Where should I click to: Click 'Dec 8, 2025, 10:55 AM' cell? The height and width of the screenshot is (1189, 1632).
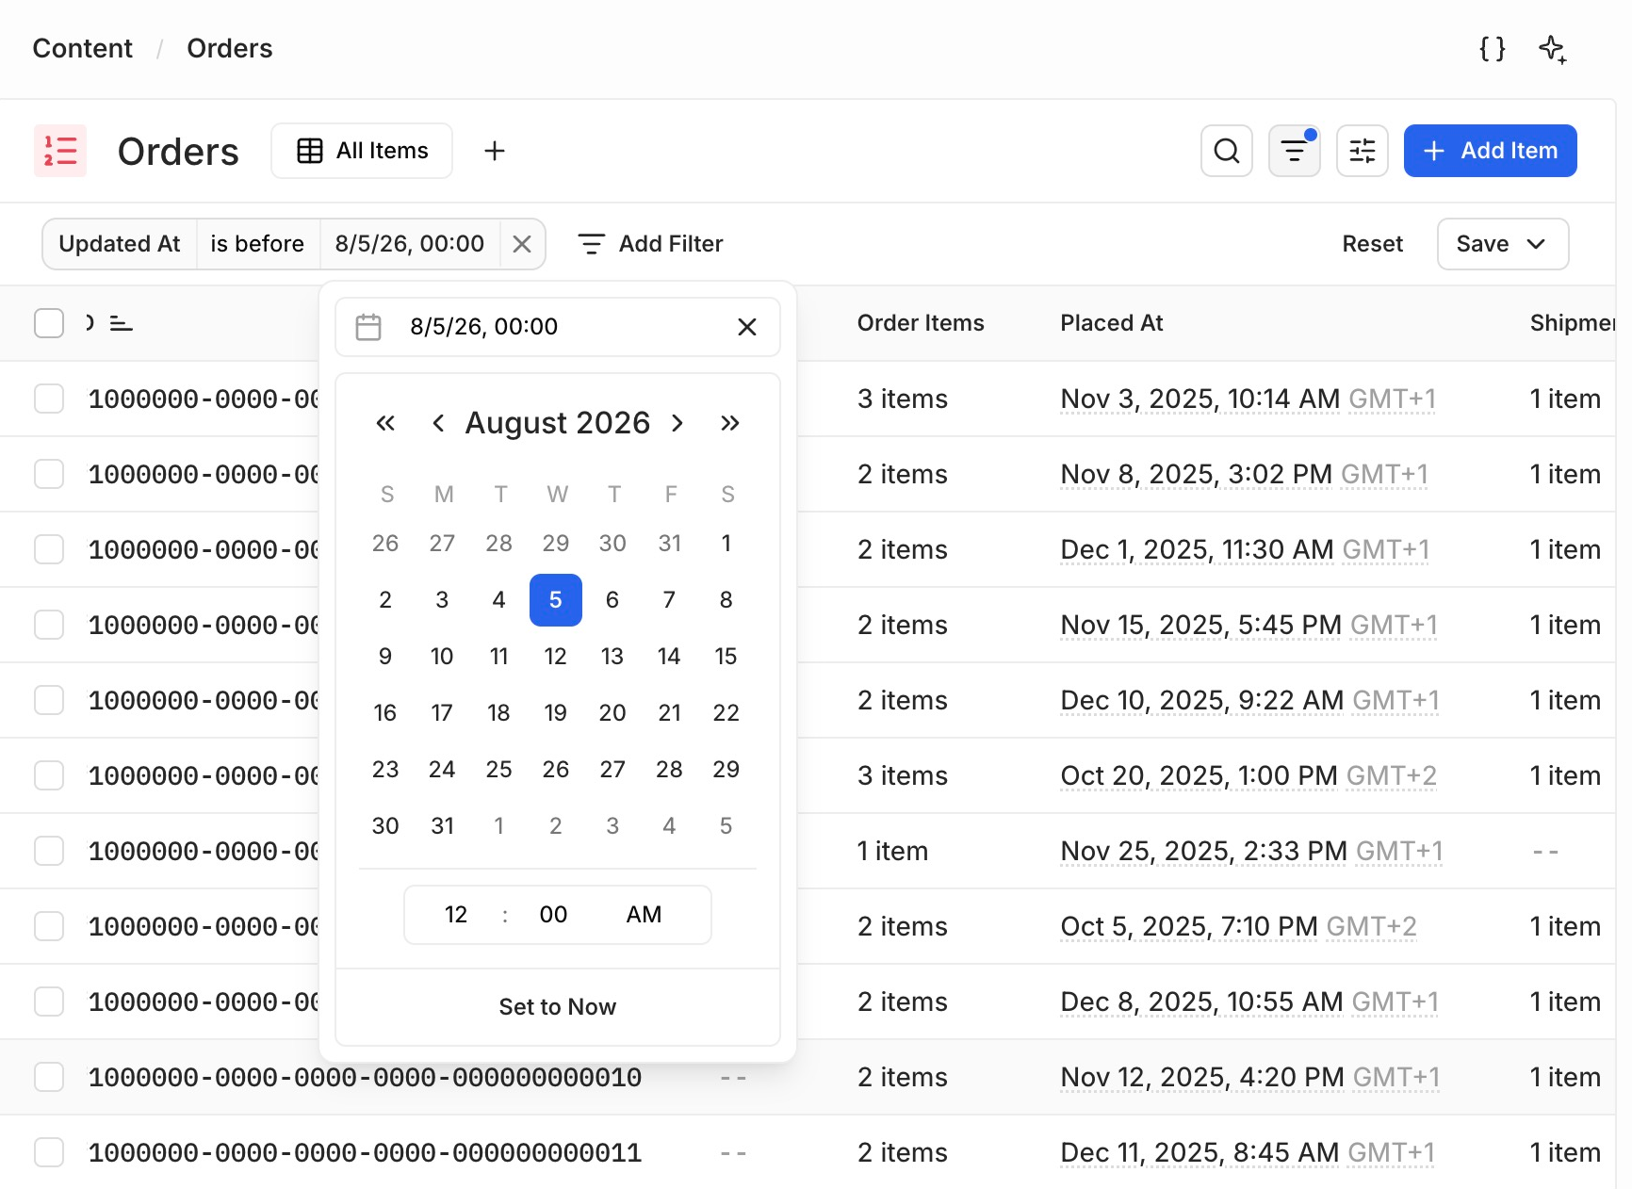tap(1249, 1002)
